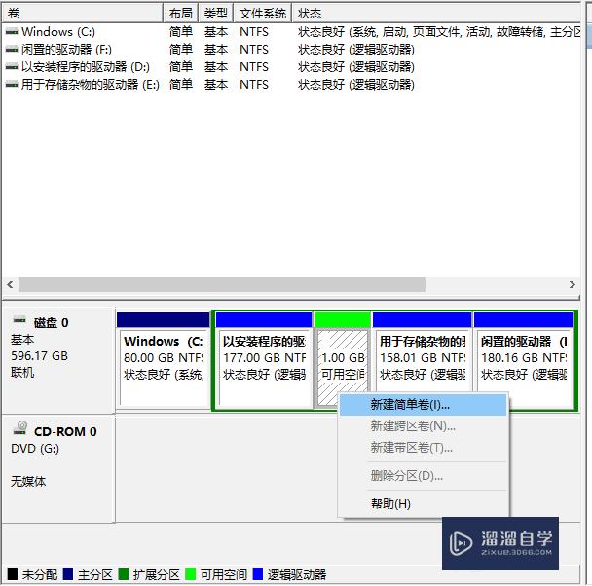Click the 磁盘 0 disk icon
The width and height of the screenshot is (592, 586).
[x=19, y=320]
